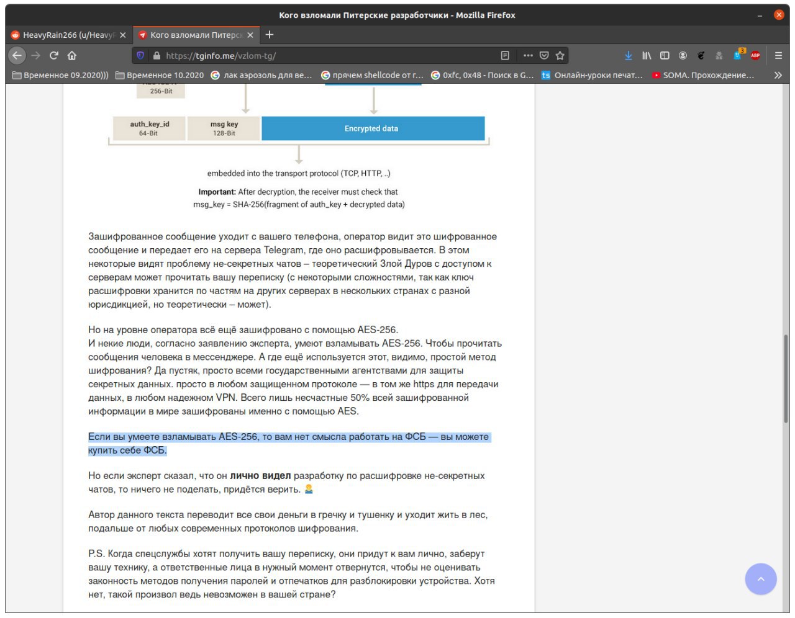
Task: Click the bold words 'лично видел'
Action: point(260,476)
